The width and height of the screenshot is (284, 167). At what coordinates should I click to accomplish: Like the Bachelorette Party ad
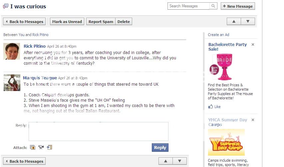214,107
